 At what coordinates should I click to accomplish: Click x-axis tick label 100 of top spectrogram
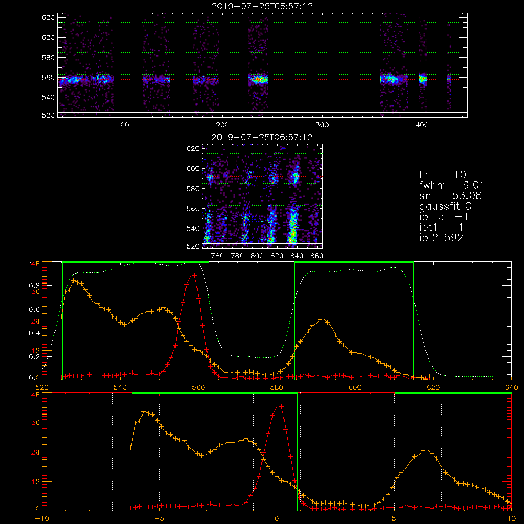point(123,125)
